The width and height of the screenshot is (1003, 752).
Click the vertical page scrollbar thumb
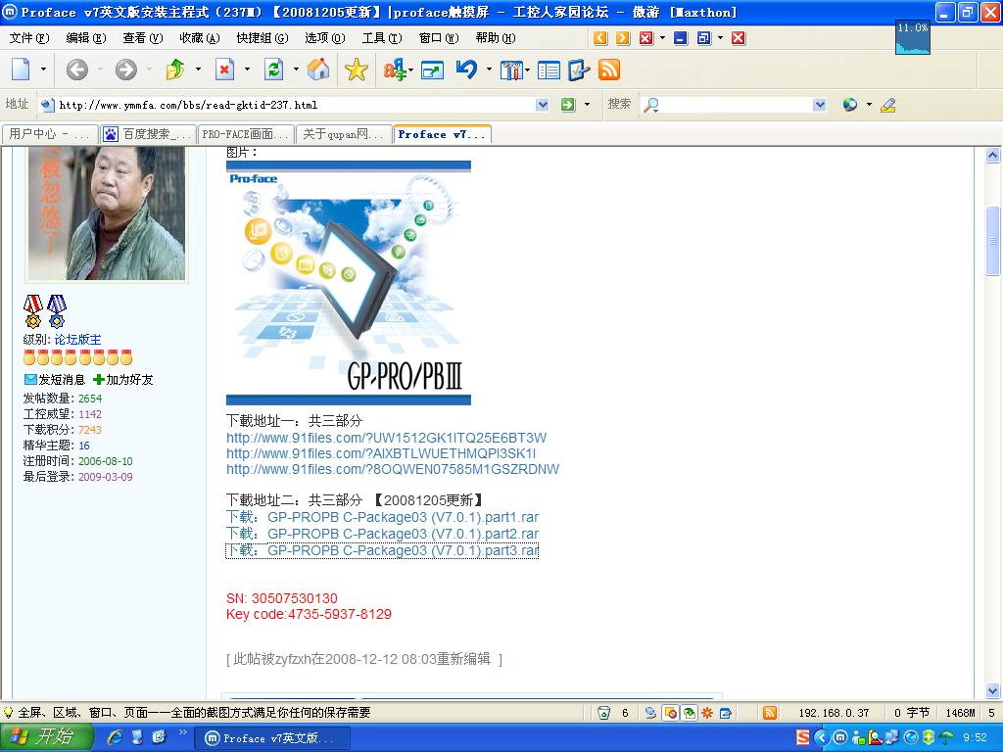tap(992, 240)
